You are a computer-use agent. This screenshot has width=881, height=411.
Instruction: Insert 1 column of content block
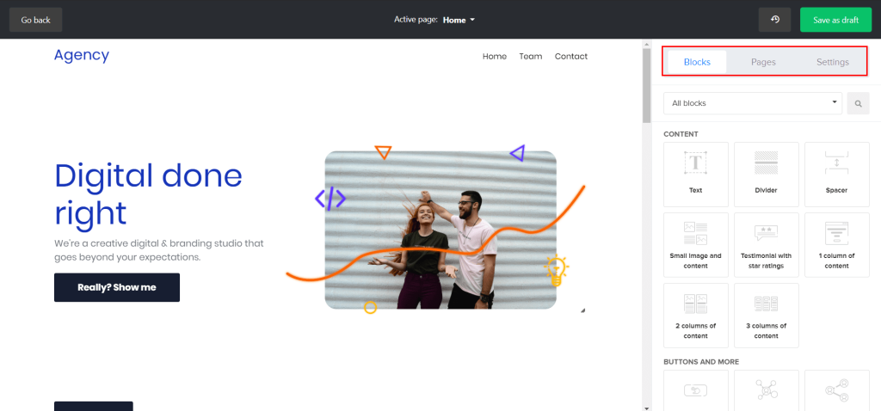(x=835, y=244)
